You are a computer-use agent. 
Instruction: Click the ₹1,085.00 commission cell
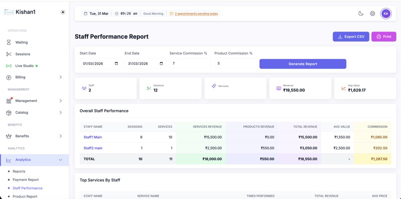tap(379, 137)
